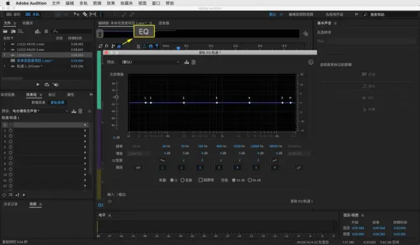Click lightning apply icon at rack bottom
This screenshot has width=420, height=245.
pos(24,195)
